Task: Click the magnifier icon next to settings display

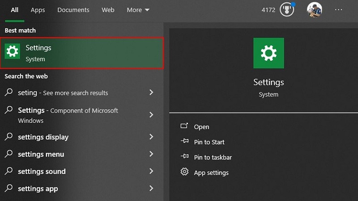Action: coord(9,137)
